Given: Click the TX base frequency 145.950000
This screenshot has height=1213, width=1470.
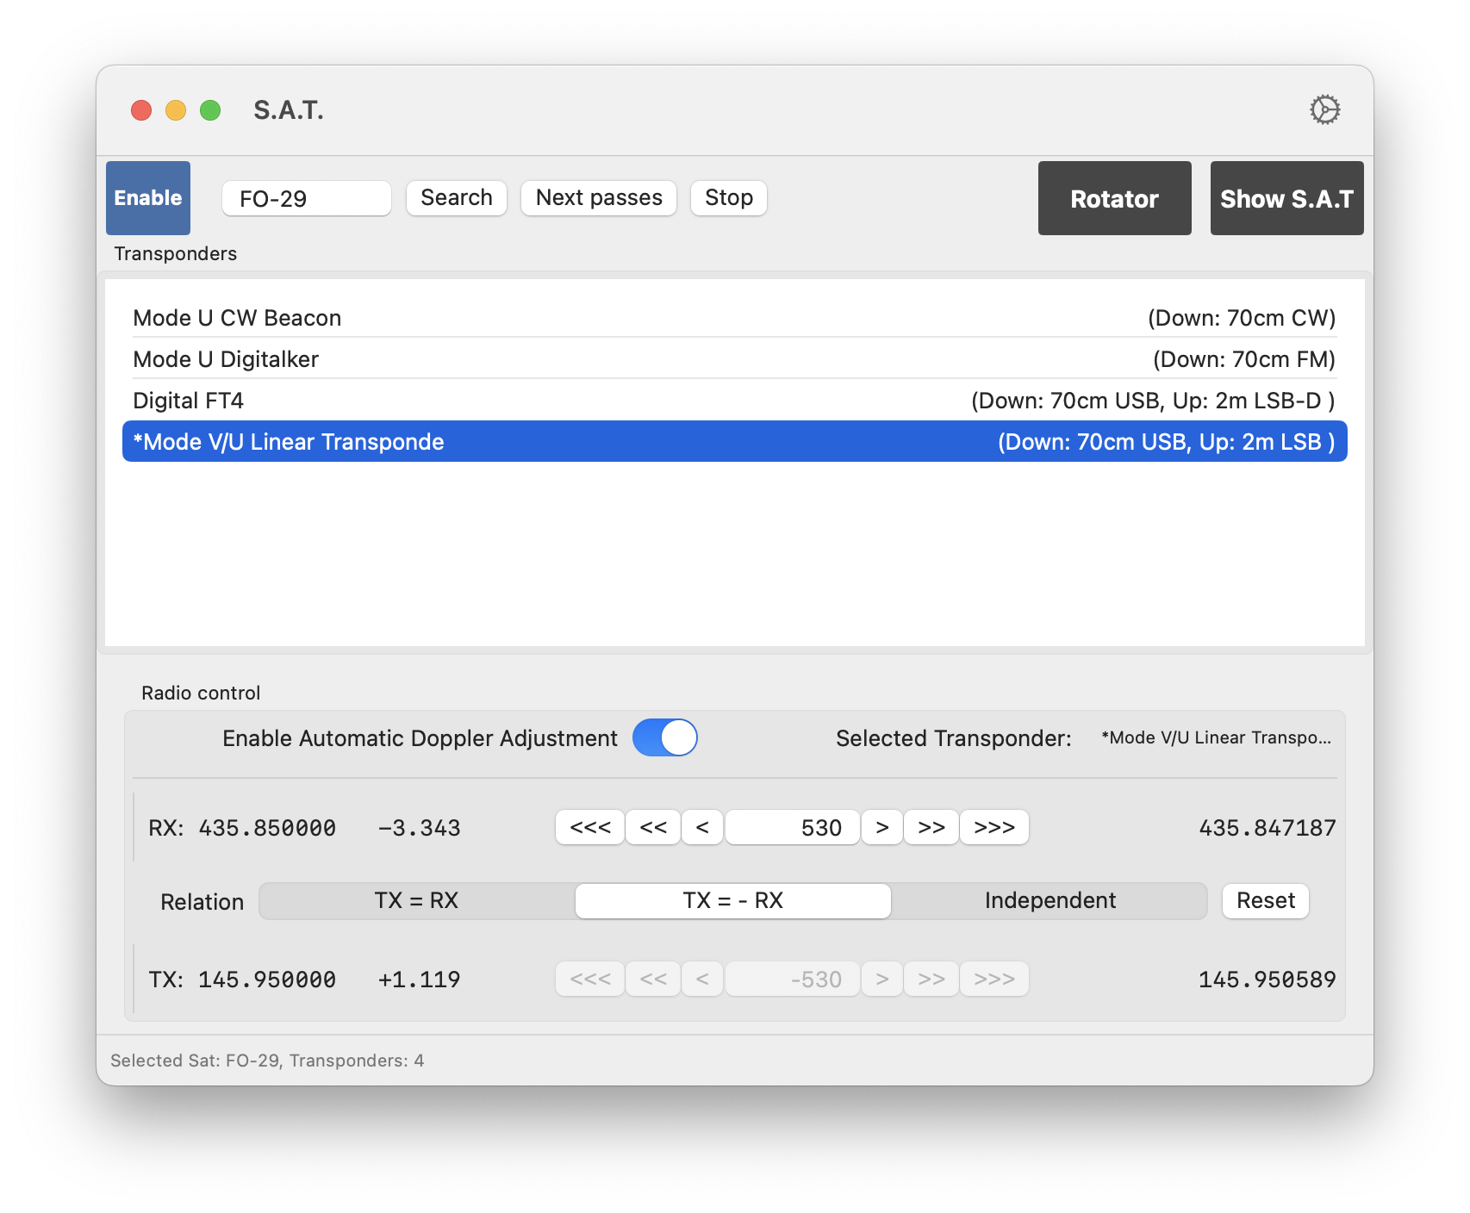Looking at the screenshot, I should point(267,980).
